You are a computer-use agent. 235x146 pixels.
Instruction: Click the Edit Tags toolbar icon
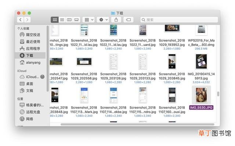tap(129, 19)
